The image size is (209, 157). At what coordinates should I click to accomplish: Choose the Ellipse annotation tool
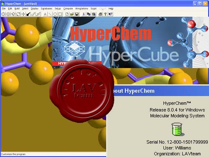[x=55, y=14]
